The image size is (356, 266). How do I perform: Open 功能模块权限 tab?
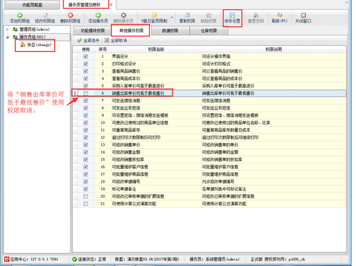point(92,31)
